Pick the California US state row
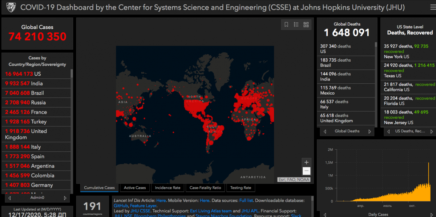436x217 pixels. tap(408, 87)
